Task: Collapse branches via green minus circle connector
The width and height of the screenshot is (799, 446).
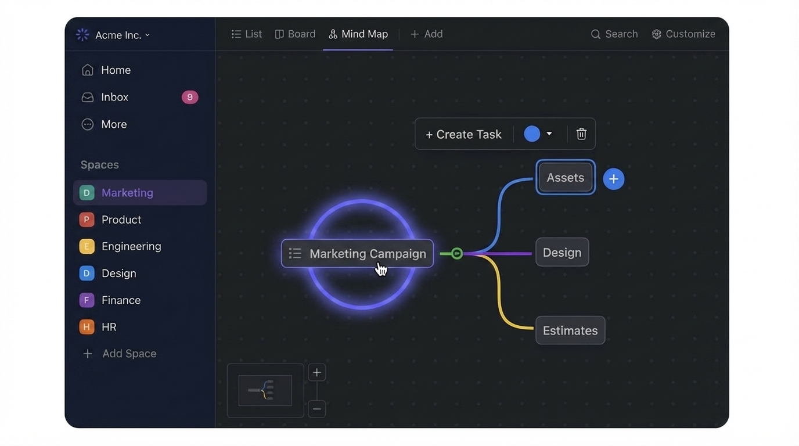Action: (x=457, y=254)
